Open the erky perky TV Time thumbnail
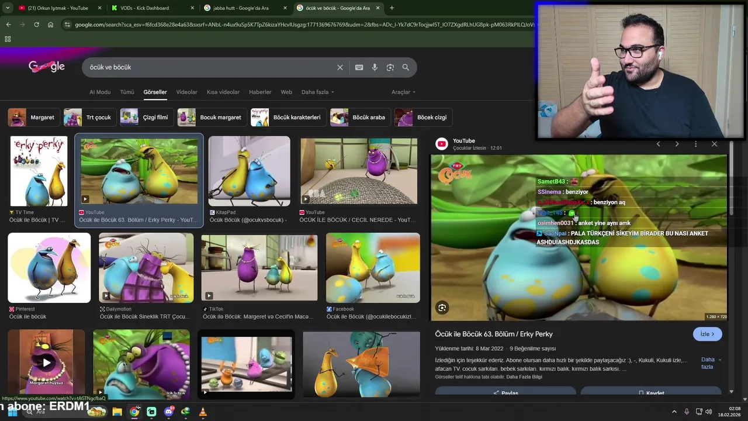The height and width of the screenshot is (421, 748). (x=39, y=171)
